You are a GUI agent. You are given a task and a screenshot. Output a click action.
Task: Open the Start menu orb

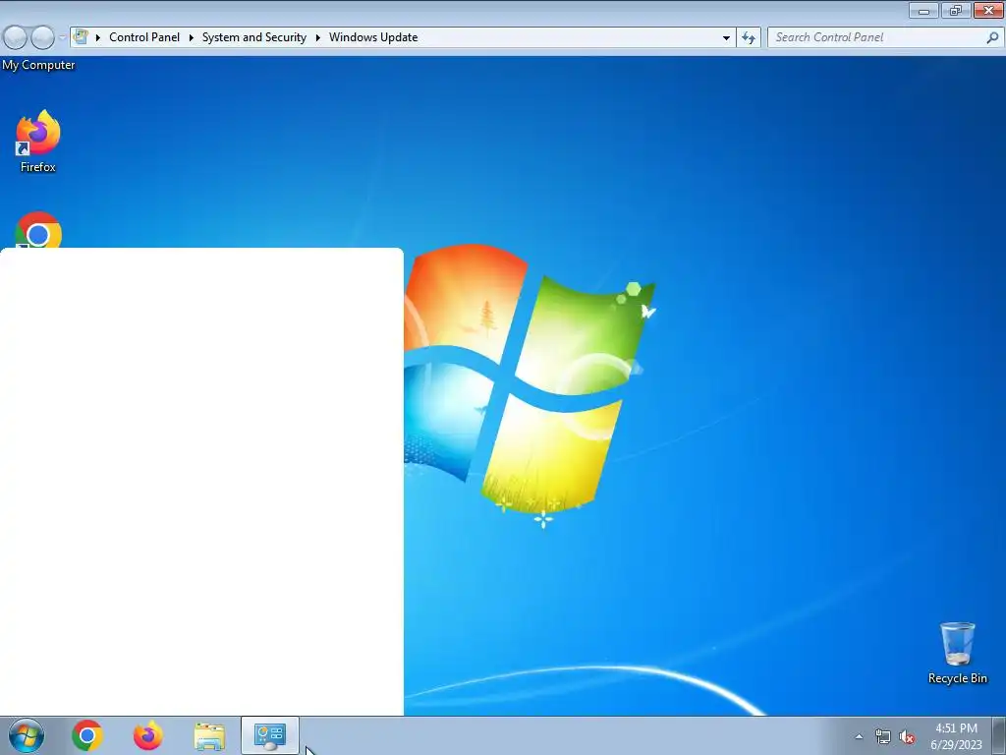[x=27, y=735]
